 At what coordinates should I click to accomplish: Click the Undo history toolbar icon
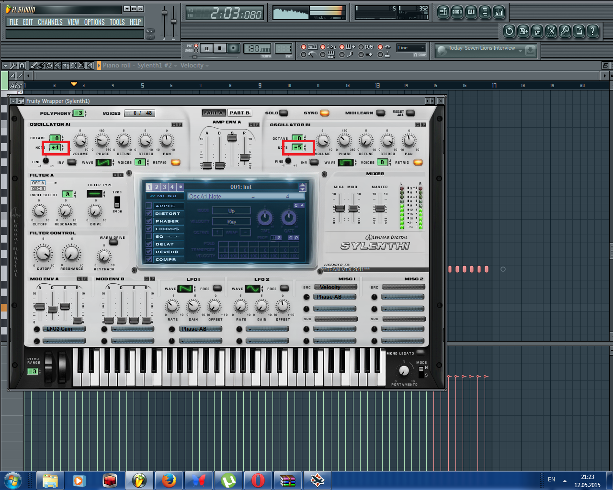(509, 32)
